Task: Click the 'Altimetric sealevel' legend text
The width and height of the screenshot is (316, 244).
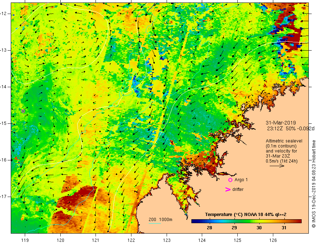Action: pos(284,141)
